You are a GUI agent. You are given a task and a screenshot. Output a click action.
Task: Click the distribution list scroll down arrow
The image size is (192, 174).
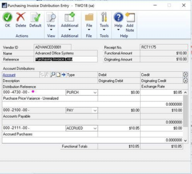click(185, 140)
